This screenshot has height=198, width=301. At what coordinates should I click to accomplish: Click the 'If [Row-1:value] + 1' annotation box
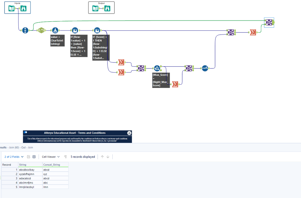(79, 46)
